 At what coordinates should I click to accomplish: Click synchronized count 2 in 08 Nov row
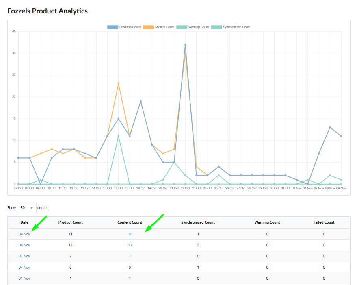[198, 245]
